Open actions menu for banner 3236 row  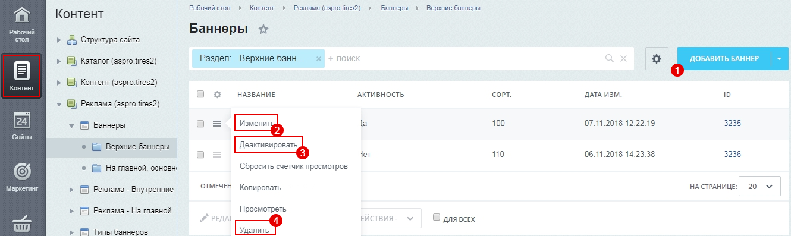217,155
